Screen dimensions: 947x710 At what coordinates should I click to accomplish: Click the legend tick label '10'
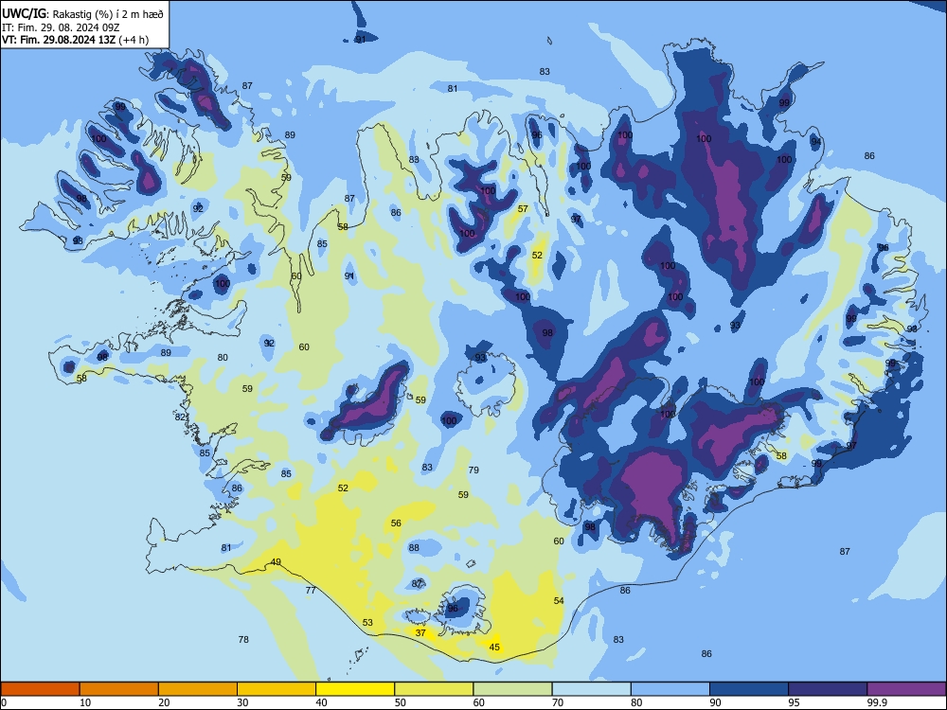tap(85, 702)
